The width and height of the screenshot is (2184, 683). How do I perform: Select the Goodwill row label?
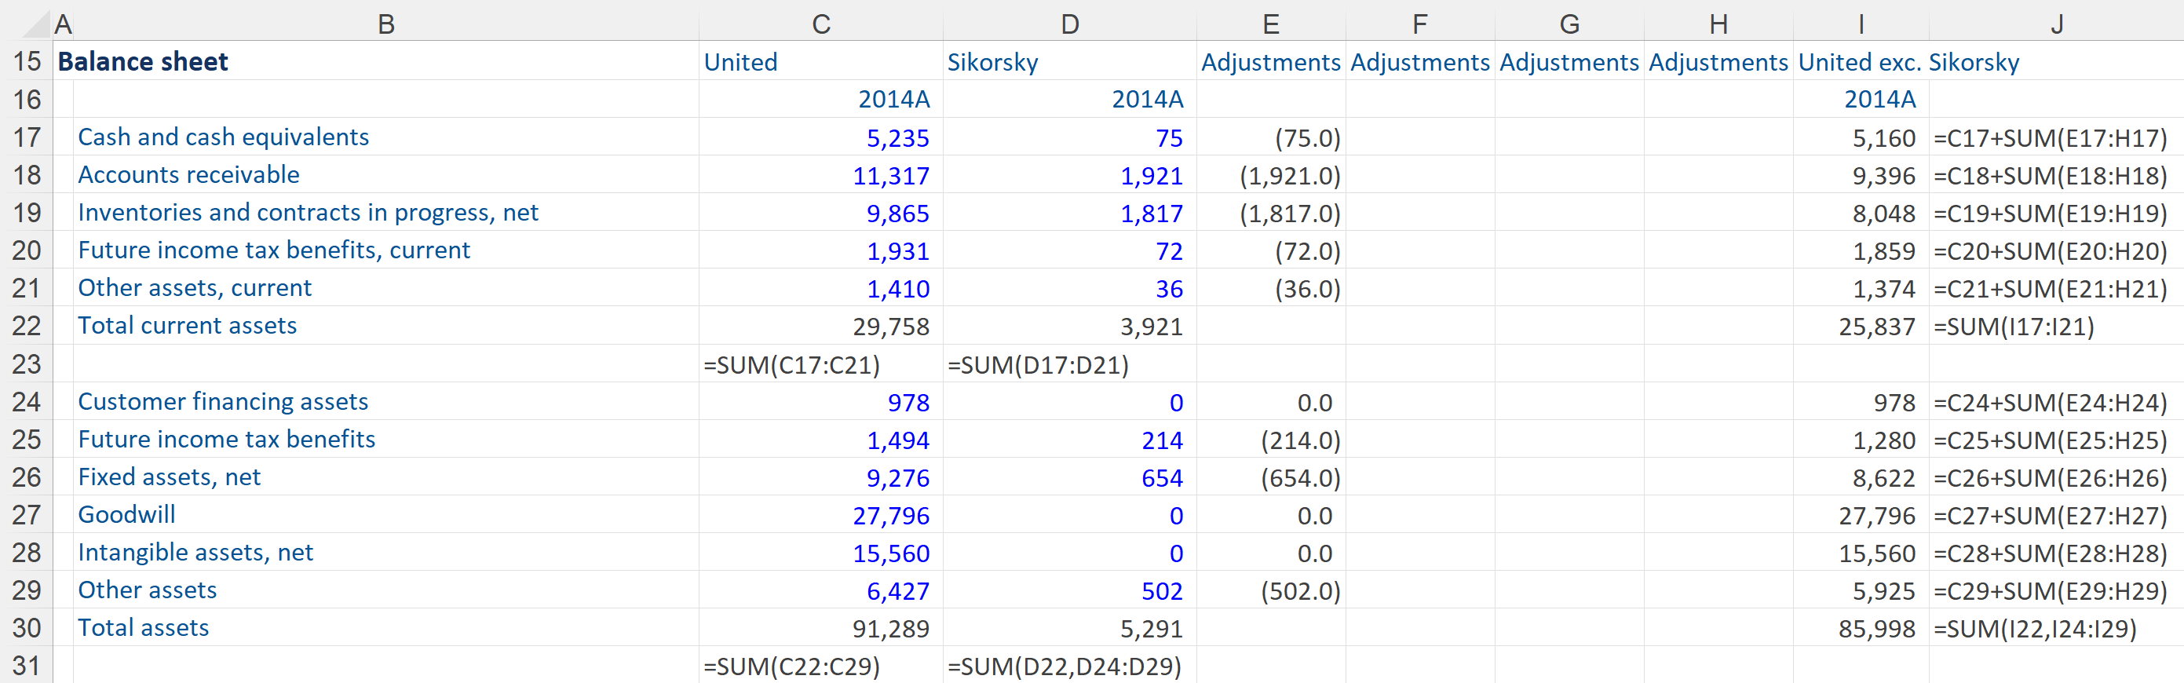[126, 515]
